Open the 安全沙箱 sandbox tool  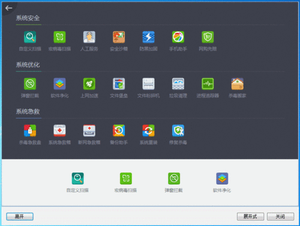point(119,37)
